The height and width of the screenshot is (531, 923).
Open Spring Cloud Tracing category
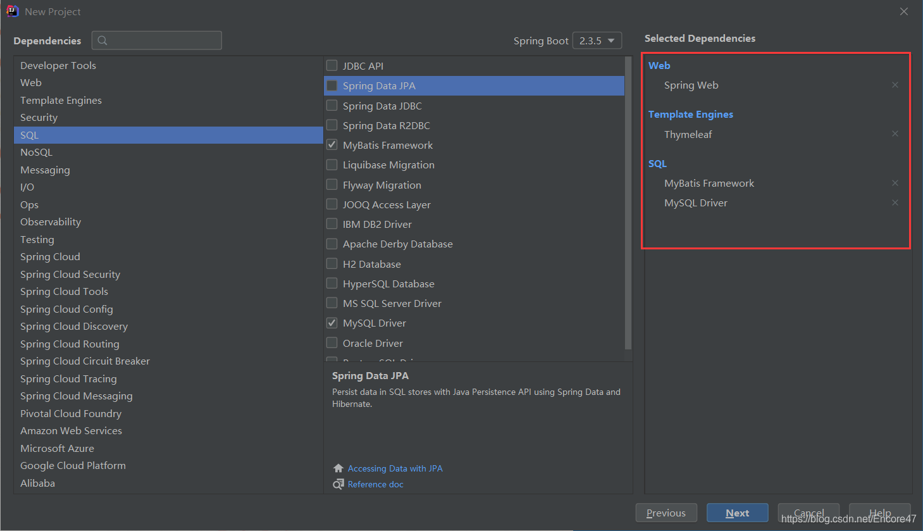click(x=168, y=378)
